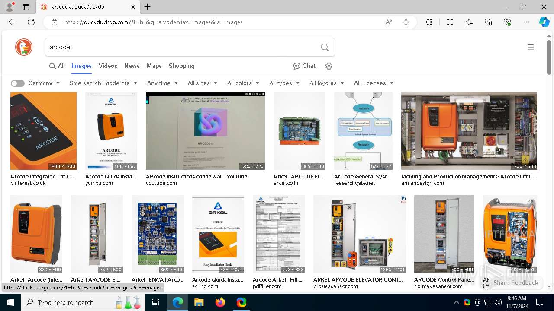Open ARKEL ARCODE ELEVATOR prosisasansor thumbnail
The width and height of the screenshot is (554, 311).
(x=359, y=234)
